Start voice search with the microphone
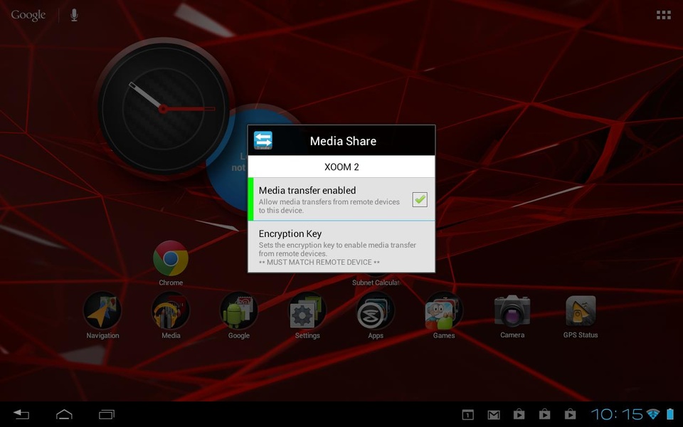 click(x=74, y=15)
